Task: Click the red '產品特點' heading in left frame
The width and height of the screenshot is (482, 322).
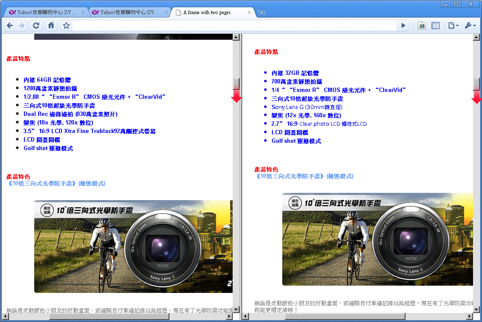Action: [x=18, y=59]
